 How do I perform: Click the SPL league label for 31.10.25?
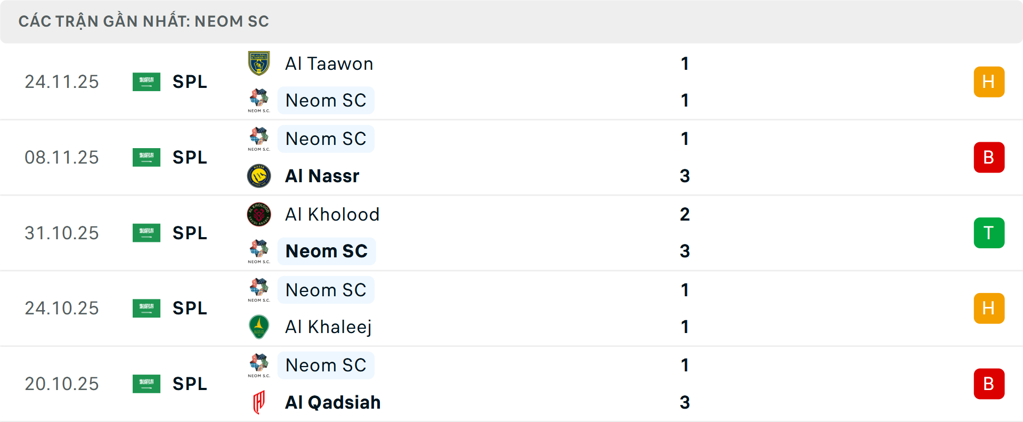[190, 233]
